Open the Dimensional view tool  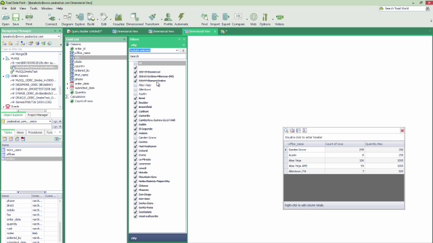point(135,20)
